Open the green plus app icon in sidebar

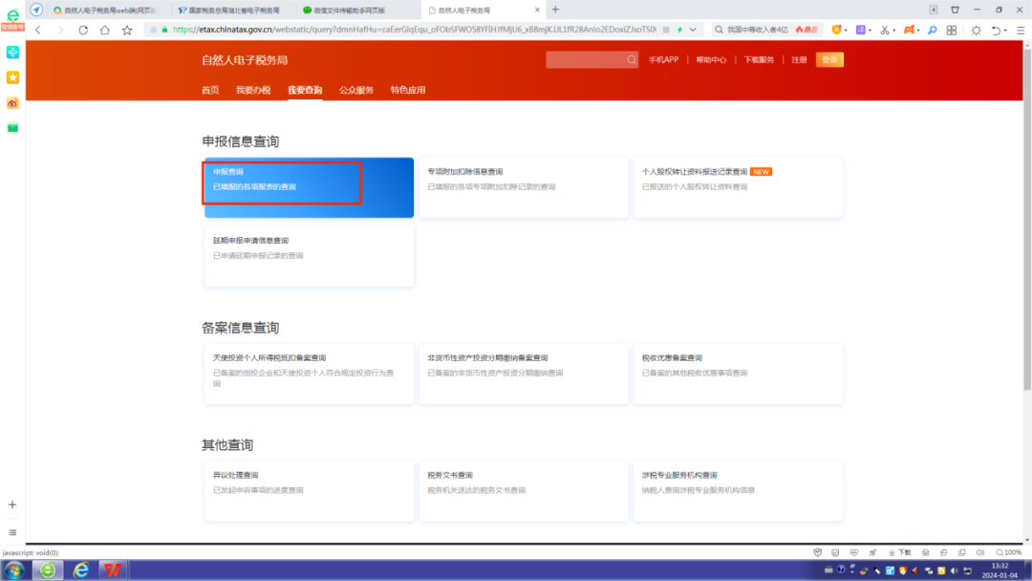(x=12, y=52)
